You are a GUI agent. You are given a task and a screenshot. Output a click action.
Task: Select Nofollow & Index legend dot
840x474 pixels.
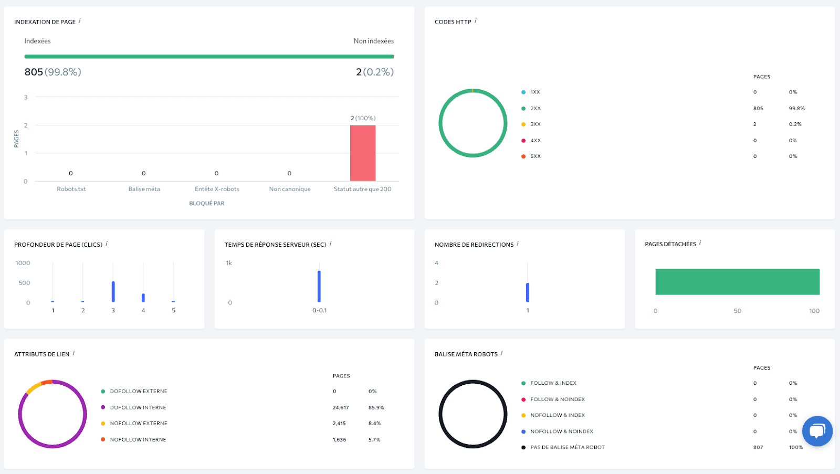coord(523,415)
